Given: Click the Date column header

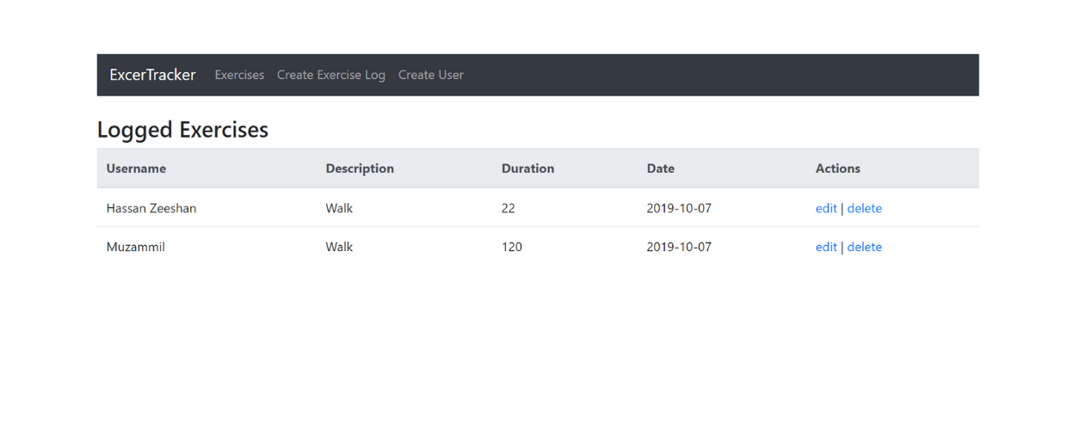Looking at the screenshot, I should click(x=661, y=169).
